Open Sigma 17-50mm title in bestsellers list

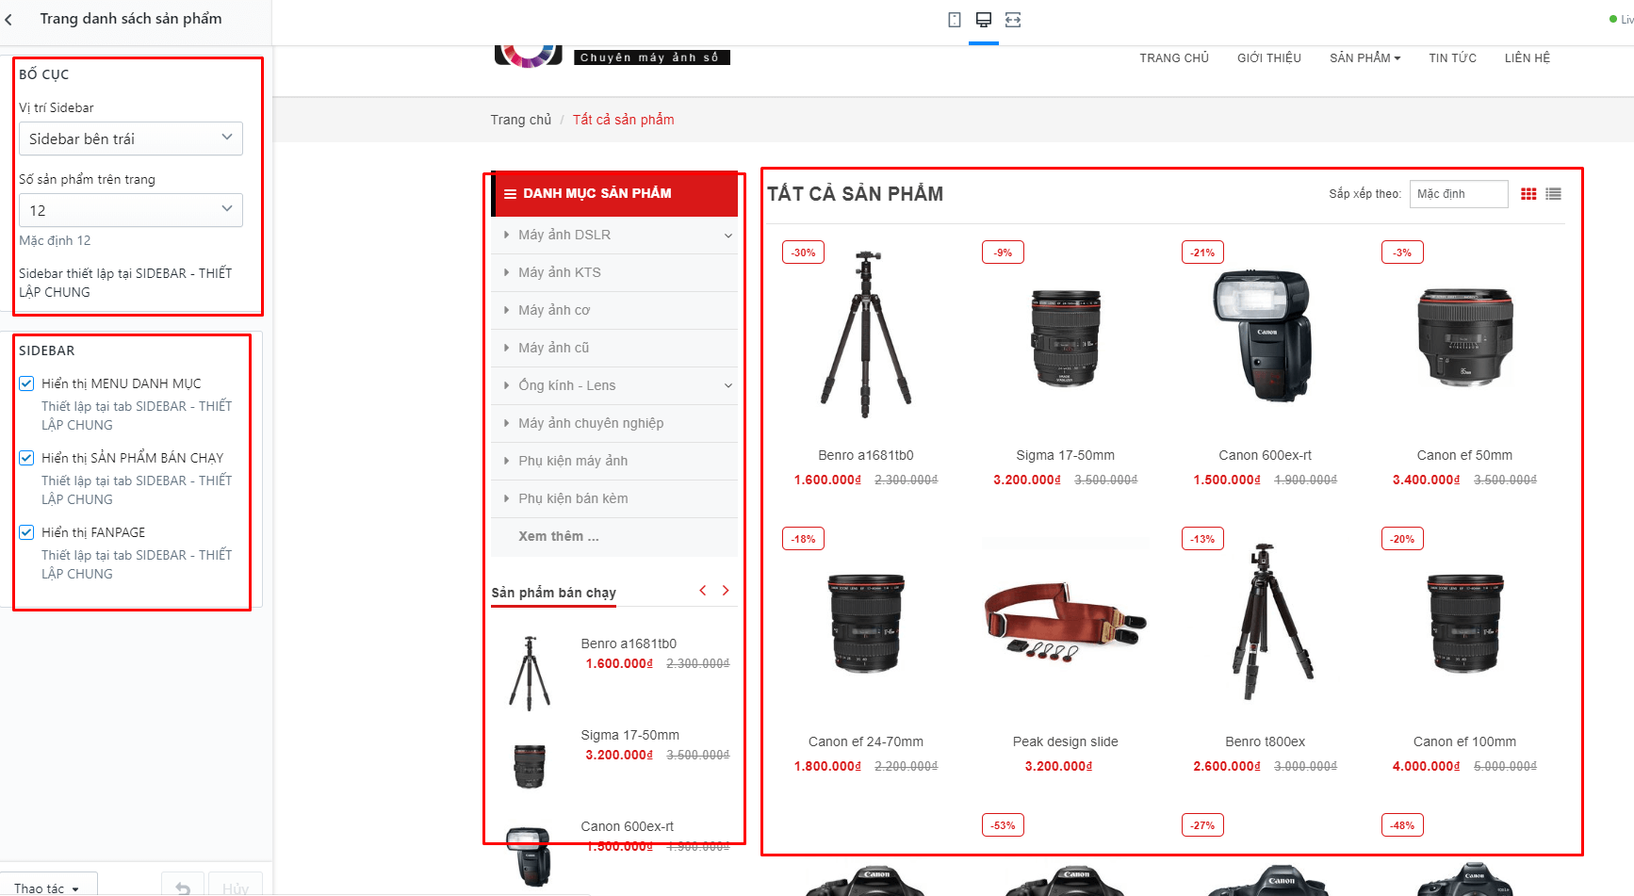pyautogui.click(x=629, y=735)
